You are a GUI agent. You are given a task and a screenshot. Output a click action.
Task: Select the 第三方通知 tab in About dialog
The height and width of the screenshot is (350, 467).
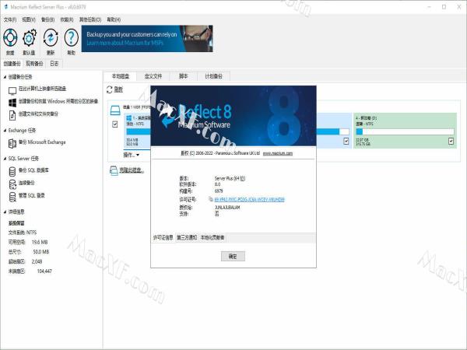pyautogui.click(x=187, y=237)
